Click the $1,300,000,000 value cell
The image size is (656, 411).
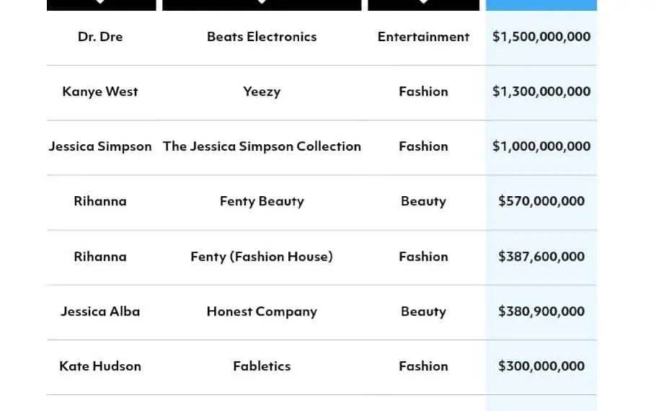point(541,92)
